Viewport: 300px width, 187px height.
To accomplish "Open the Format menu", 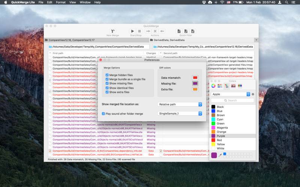I will tap(61, 2).
